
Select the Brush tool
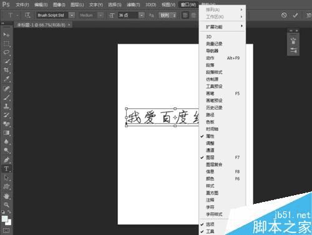coord(6,97)
